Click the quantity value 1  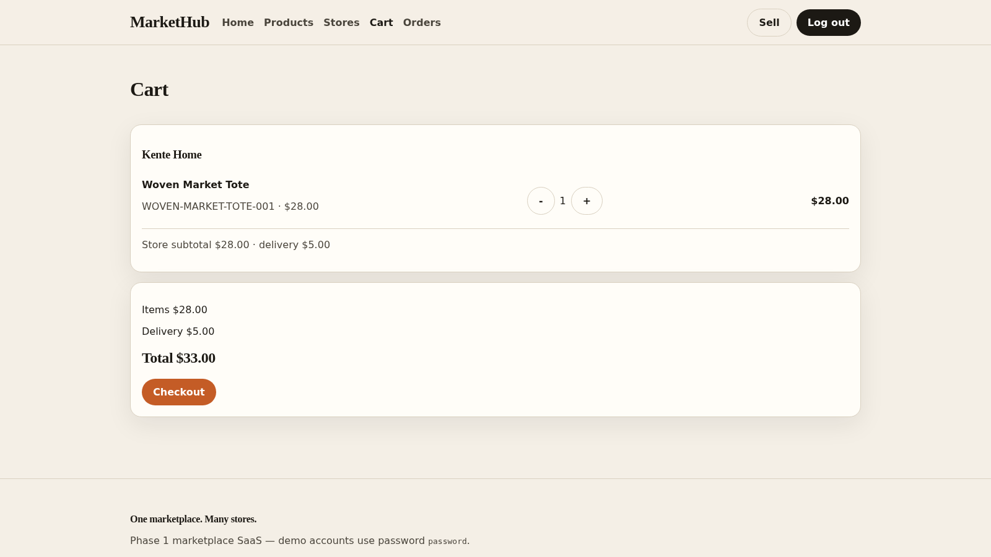coord(562,201)
